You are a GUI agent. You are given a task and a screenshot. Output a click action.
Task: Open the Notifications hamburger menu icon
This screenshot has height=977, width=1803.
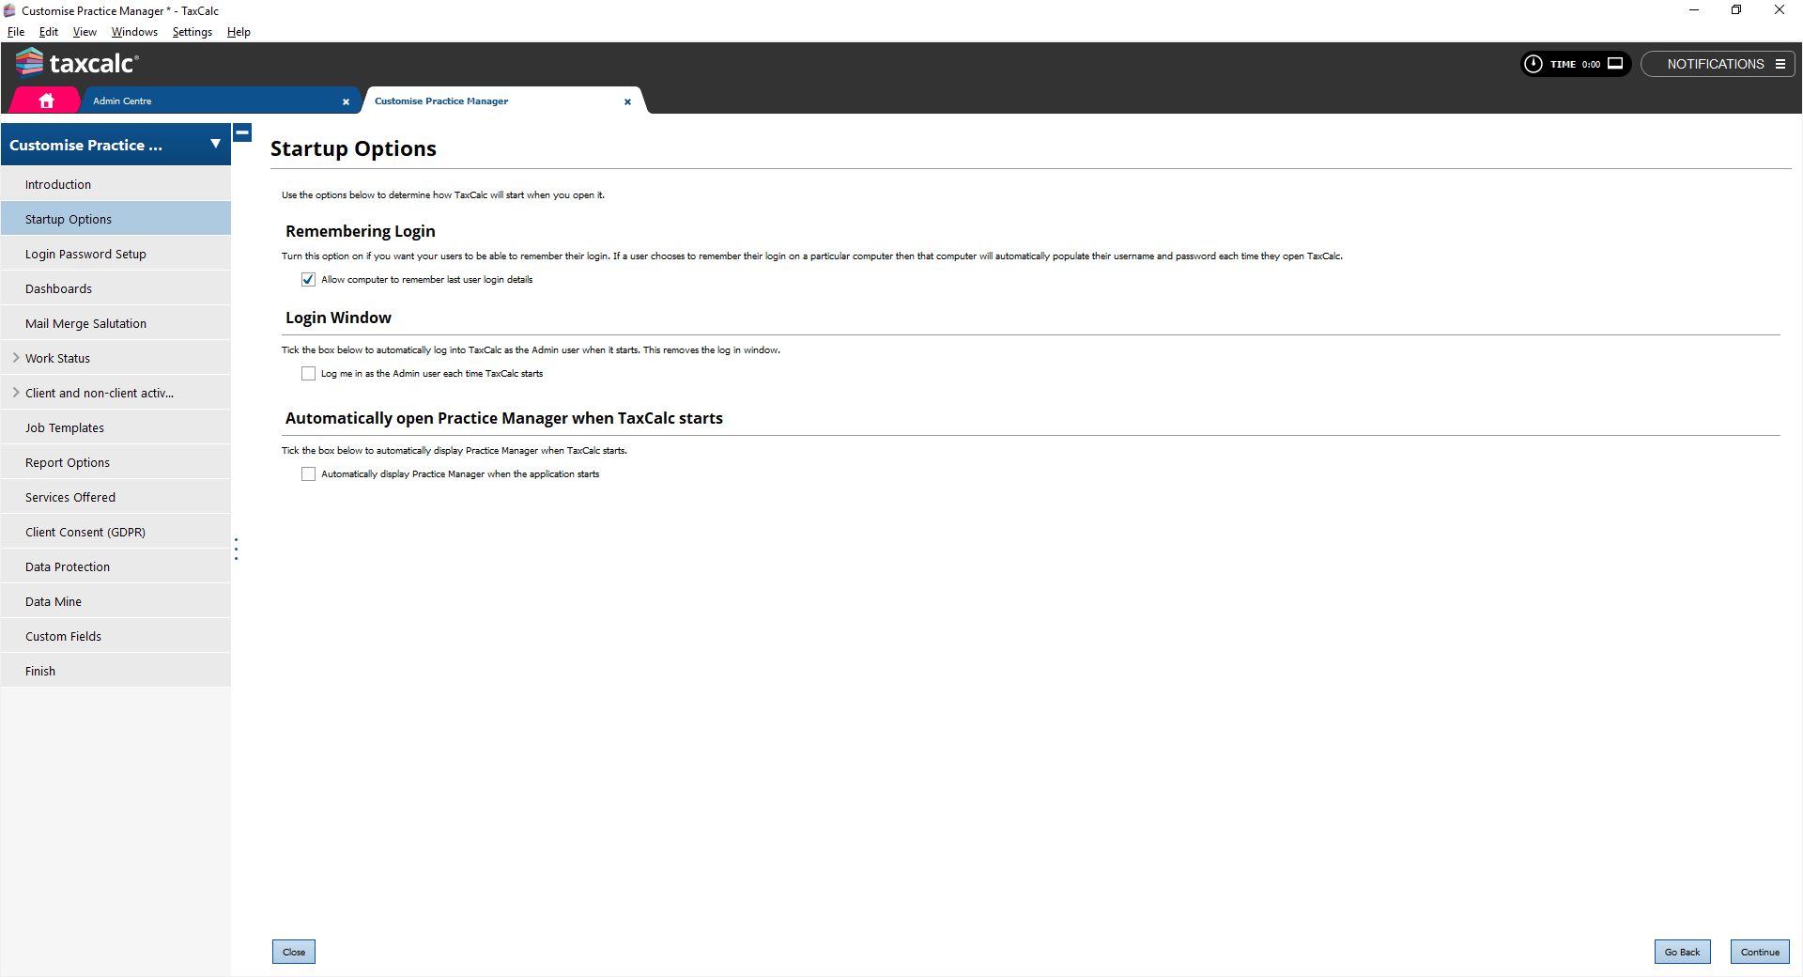1780,64
